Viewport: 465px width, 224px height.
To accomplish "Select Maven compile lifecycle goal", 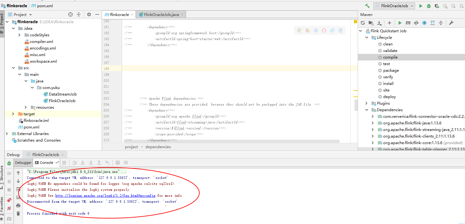I will pos(390,57).
